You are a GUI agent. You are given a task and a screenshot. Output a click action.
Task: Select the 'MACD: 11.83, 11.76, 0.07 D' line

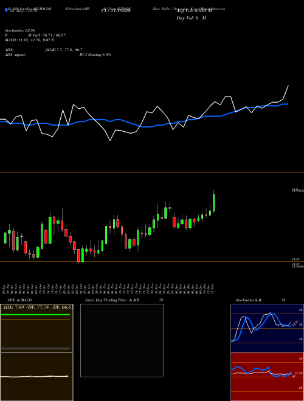[30, 40]
